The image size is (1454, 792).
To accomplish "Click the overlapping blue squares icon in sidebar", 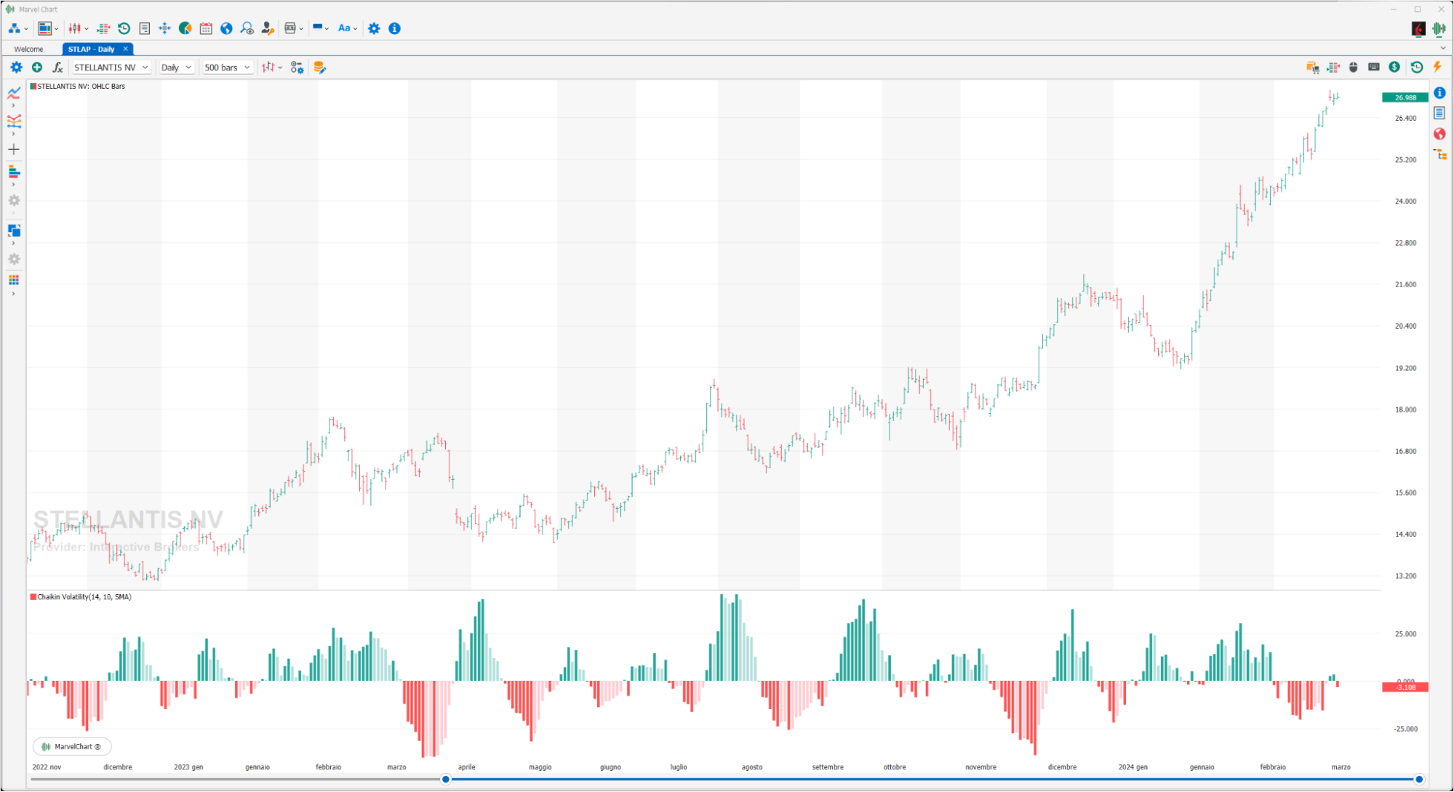I will (x=14, y=231).
